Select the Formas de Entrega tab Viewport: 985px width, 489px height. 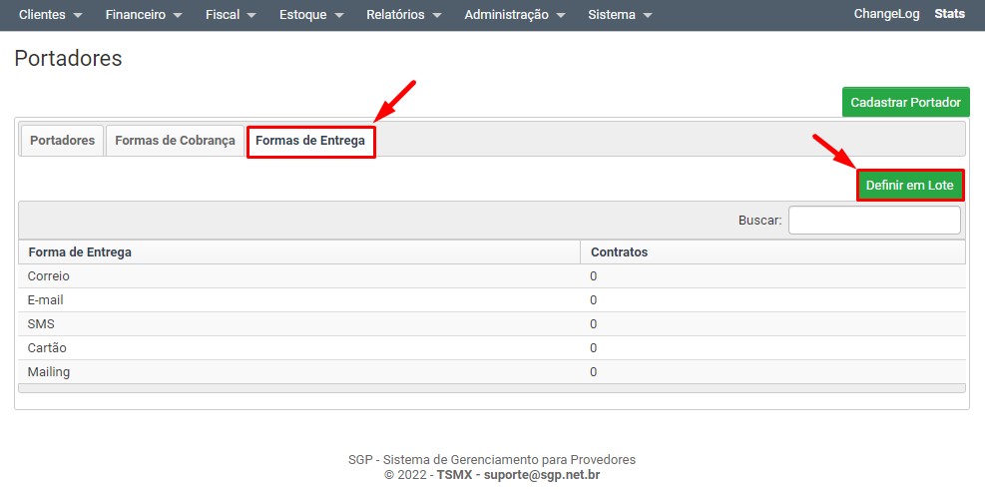(x=310, y=141)
